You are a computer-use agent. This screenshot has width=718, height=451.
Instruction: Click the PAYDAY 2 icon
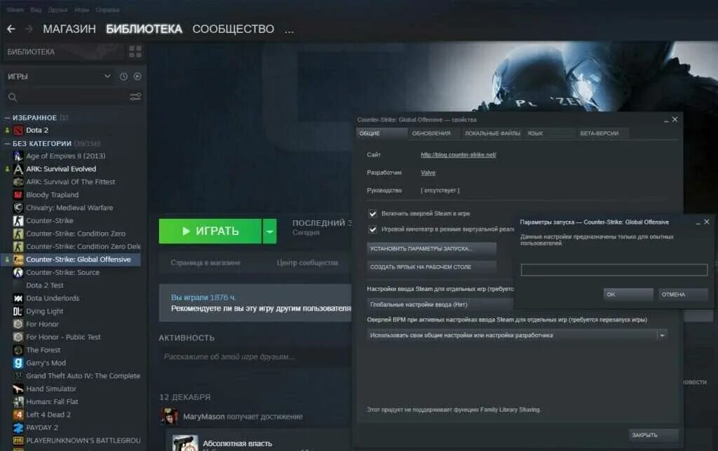(18, 428)
